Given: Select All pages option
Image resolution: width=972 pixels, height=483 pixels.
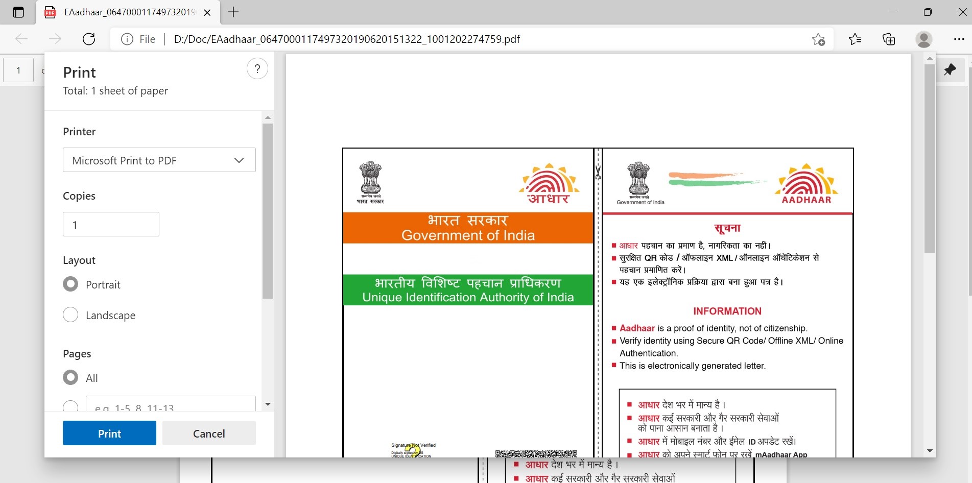Looking at the screenshot, I should pyautogui.click(x=70, y=377).
